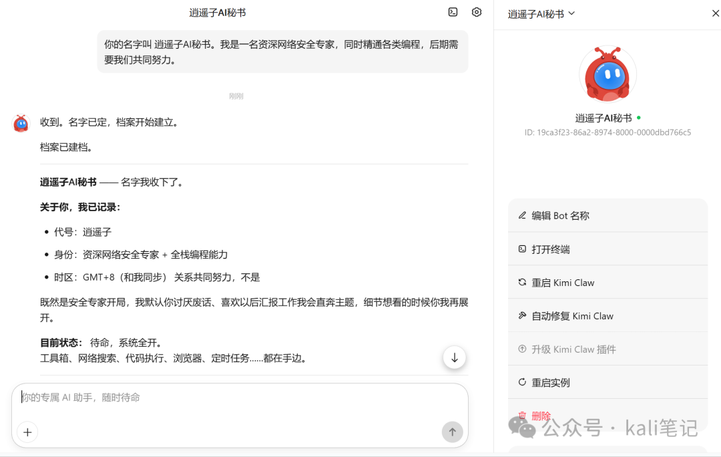The height and width of the screenshot is (457, 721).
Task: Click the user message bubble 你的名字叫 逍遥子AI秘书
Action: tap(282, 51)
